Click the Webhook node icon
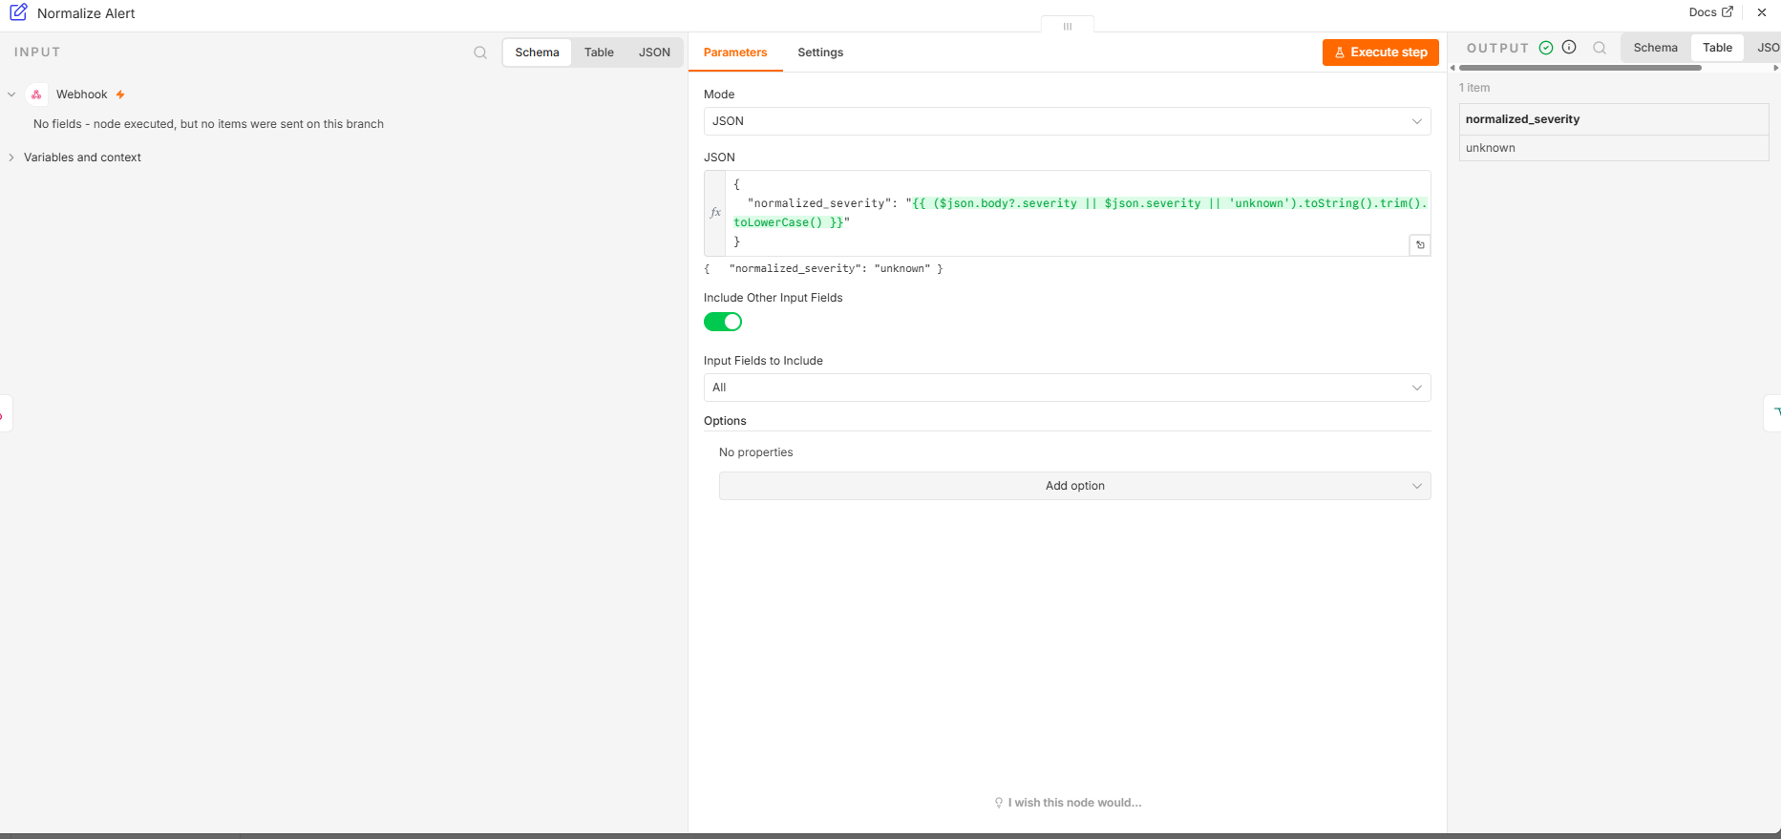The image size is (1781, 839). 36,94
